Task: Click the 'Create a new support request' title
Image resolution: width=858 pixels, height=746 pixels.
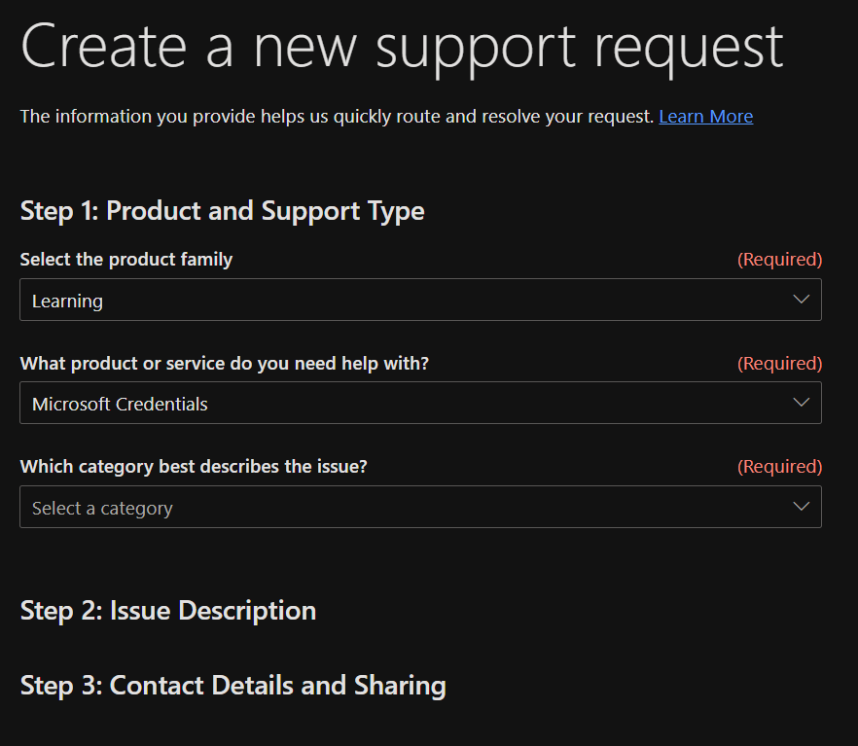Action: click(x=401, y=45)
